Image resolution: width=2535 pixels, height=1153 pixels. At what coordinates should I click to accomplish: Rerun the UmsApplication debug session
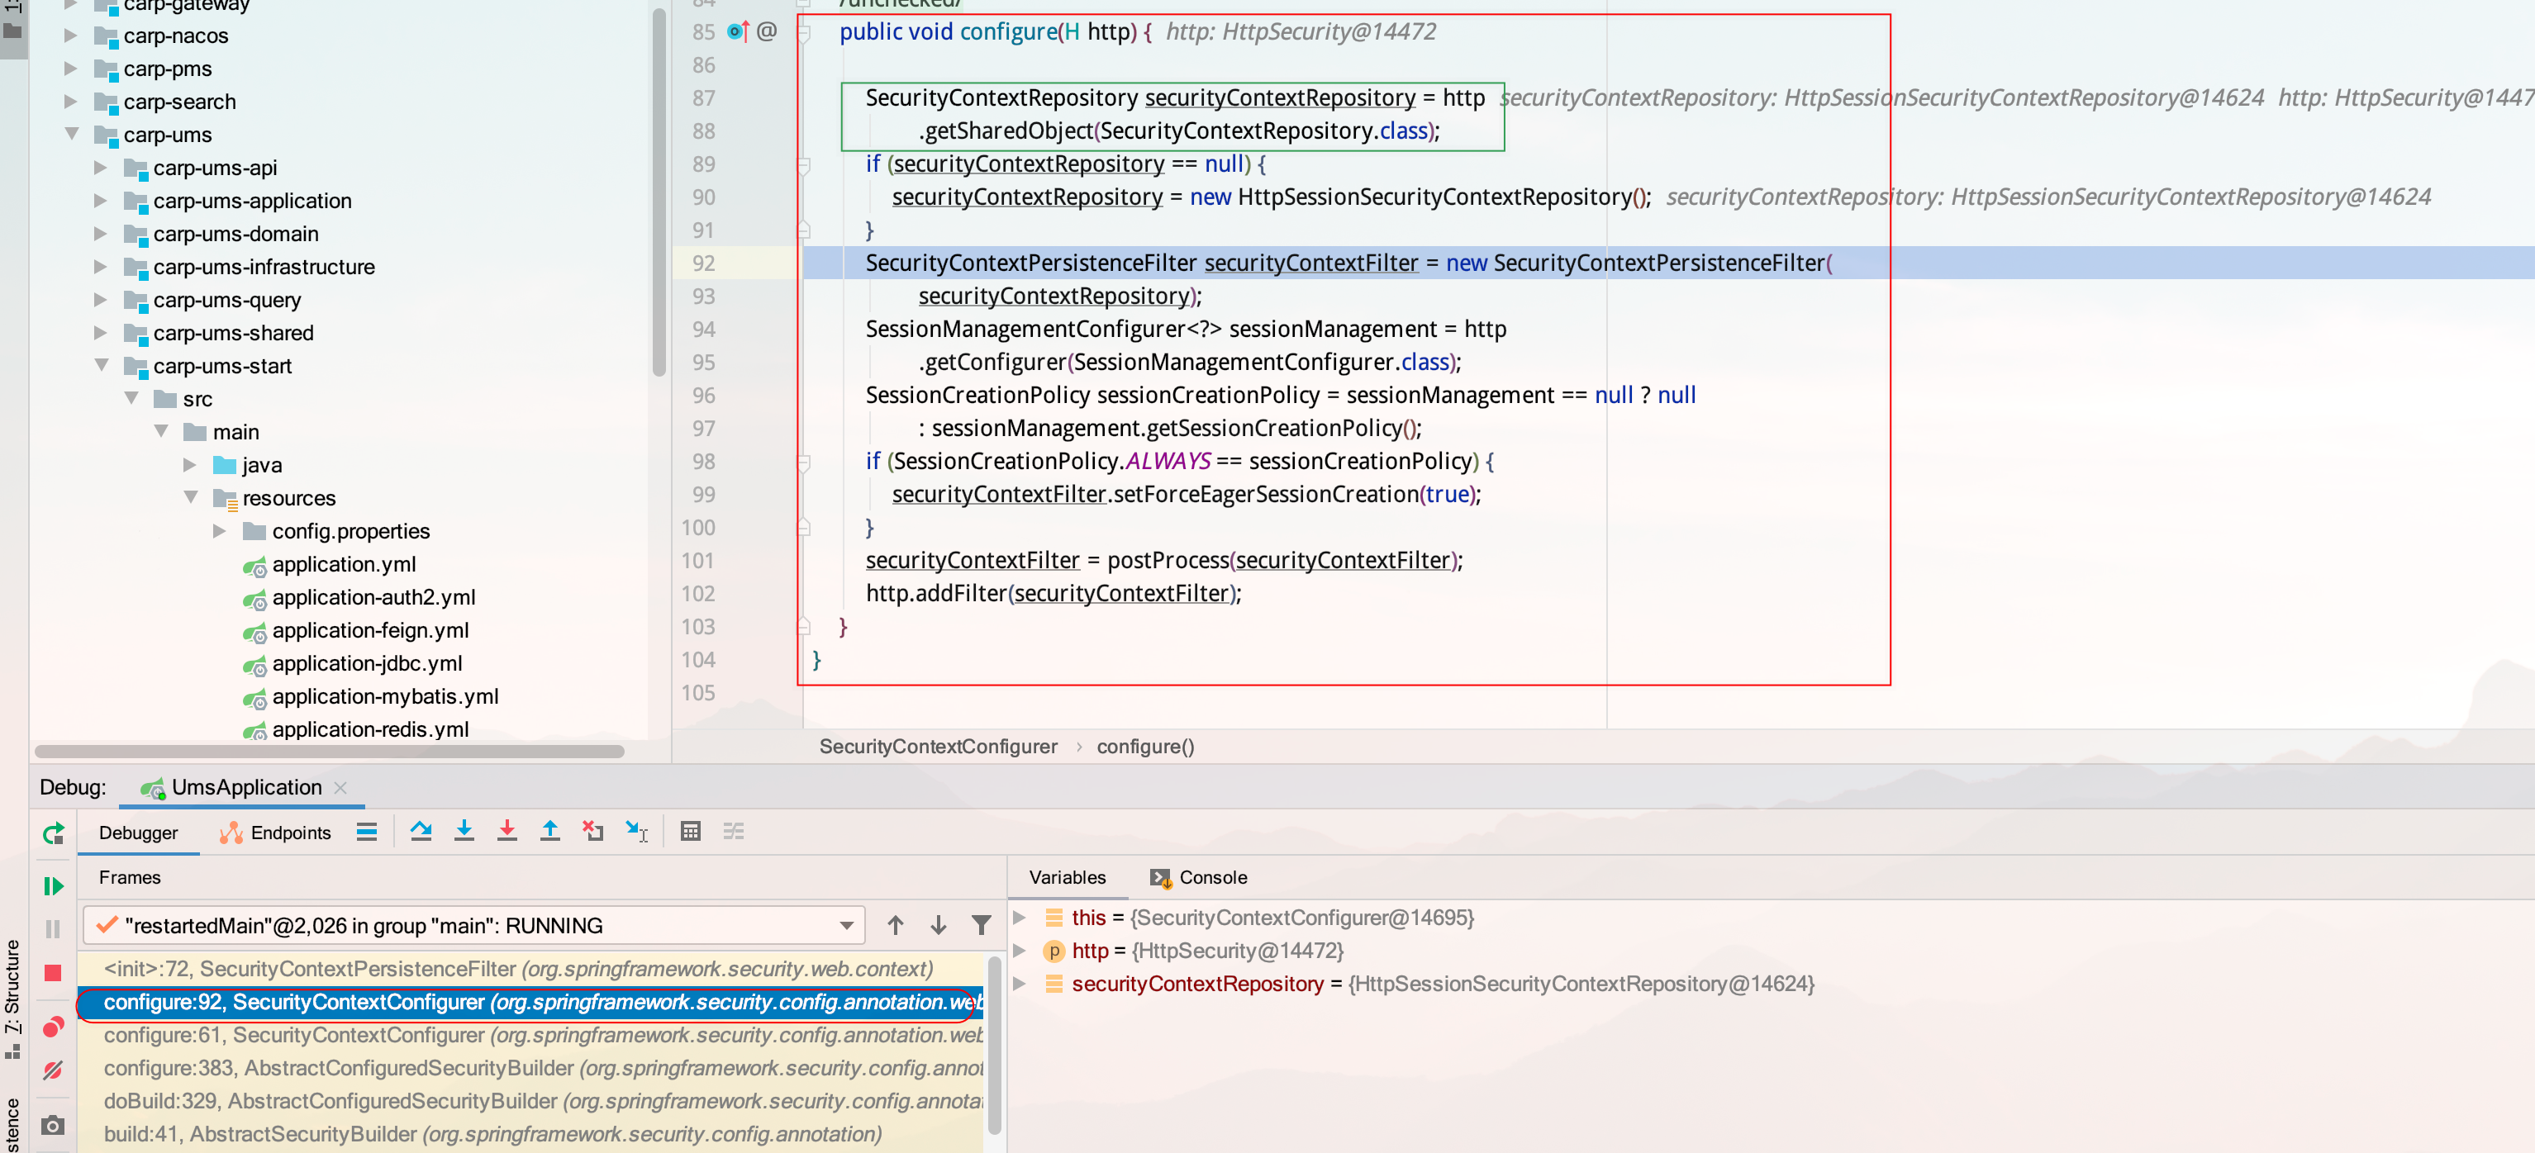point(53,833)
